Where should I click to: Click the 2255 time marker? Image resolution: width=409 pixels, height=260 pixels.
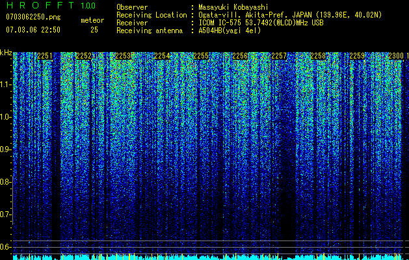(x=201, y=56)
